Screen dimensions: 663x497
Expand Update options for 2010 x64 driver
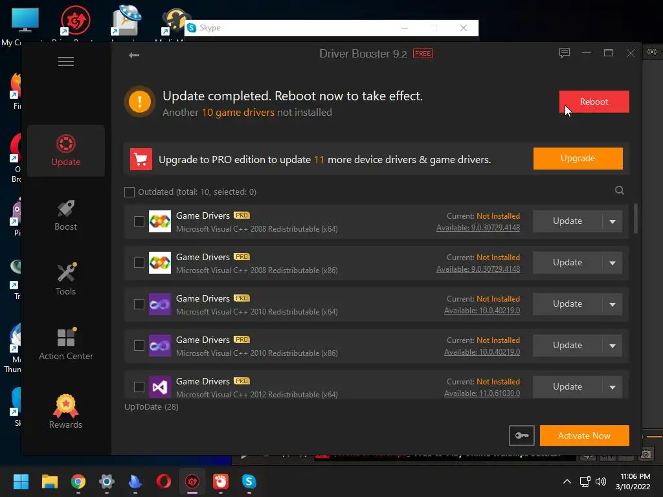point(612,304)
